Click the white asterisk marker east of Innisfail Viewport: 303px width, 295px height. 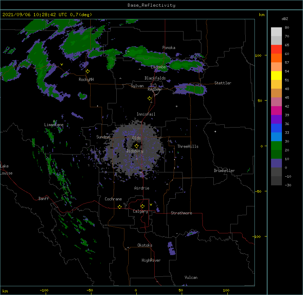click(176, 106)
